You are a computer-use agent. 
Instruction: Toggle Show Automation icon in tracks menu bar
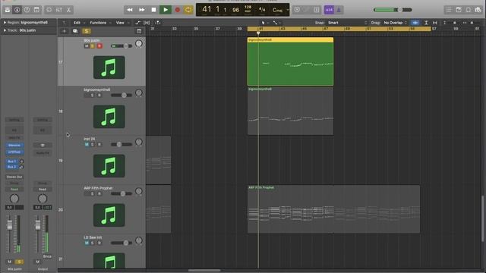(137, 23)
